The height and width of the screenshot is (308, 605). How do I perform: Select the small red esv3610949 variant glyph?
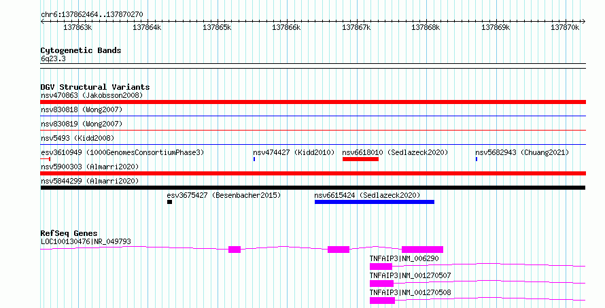(x=46, y=159)
